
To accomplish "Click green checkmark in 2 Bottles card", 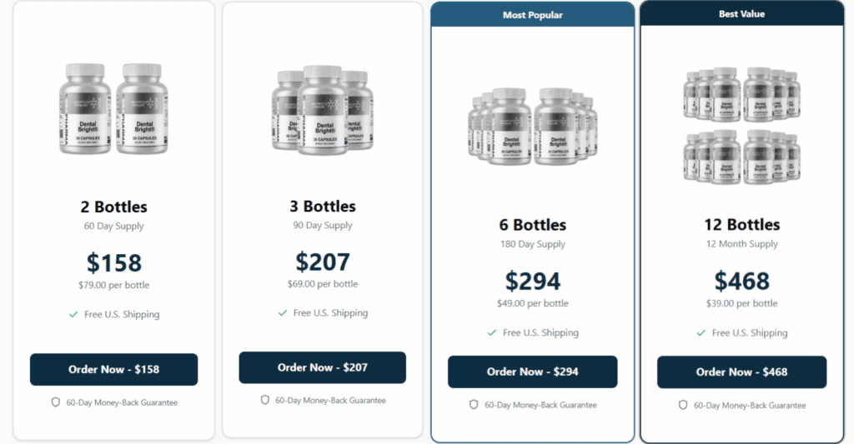I will (x=73, y=315).
